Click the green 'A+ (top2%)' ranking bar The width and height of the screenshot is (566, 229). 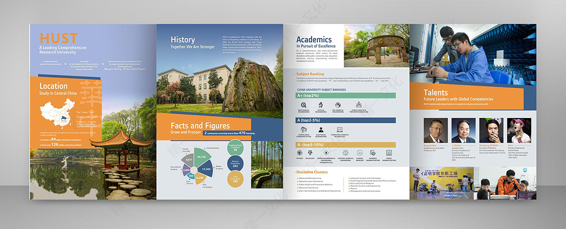346,96
